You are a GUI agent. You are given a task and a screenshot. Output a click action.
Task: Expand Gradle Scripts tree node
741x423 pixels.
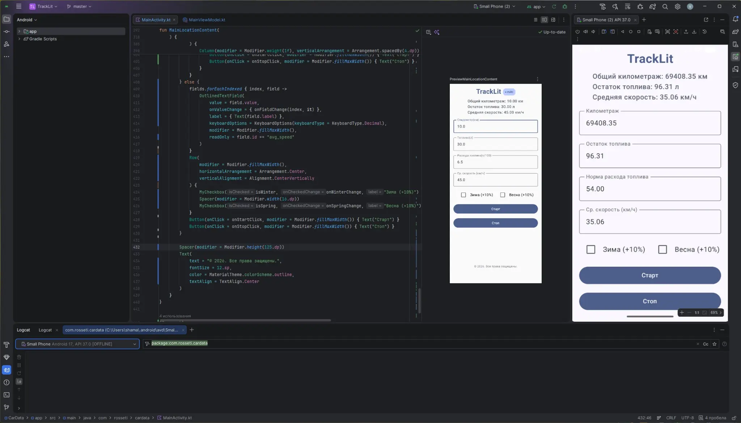[x=19, y=39]
